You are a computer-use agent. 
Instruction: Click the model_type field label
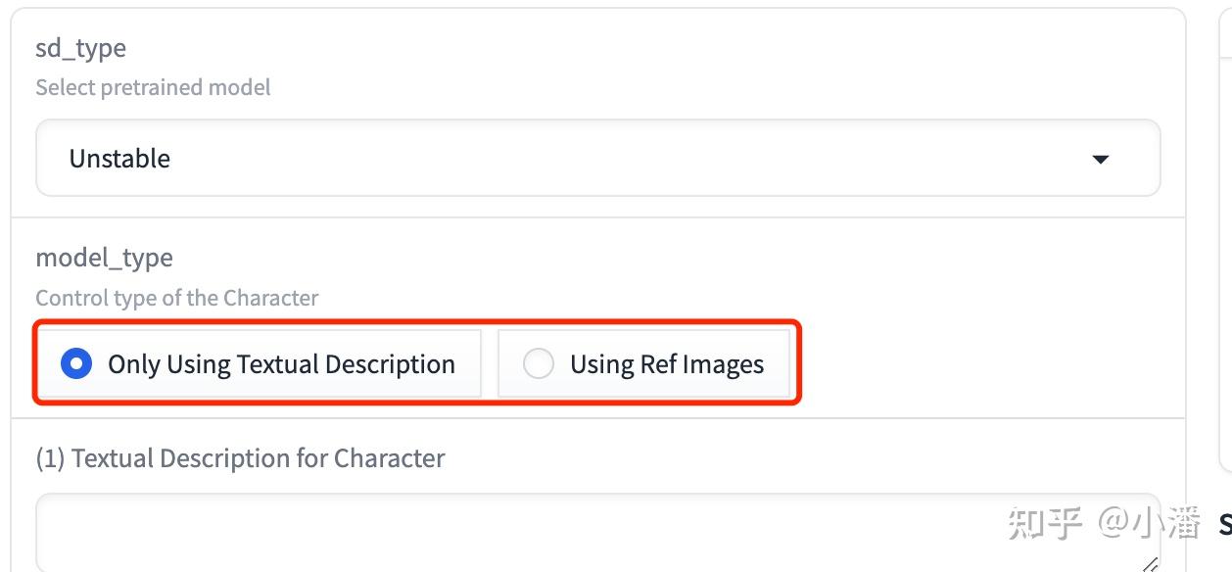click(104, 258)
